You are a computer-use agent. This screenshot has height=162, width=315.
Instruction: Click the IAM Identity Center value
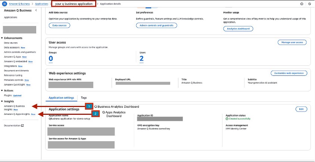click(236, 129)
